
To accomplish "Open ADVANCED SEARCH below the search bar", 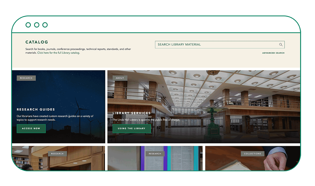I will (273, 53).
